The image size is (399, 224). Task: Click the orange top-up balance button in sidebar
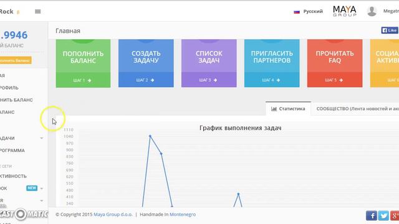pyautogui.click(x=16, y=60)
